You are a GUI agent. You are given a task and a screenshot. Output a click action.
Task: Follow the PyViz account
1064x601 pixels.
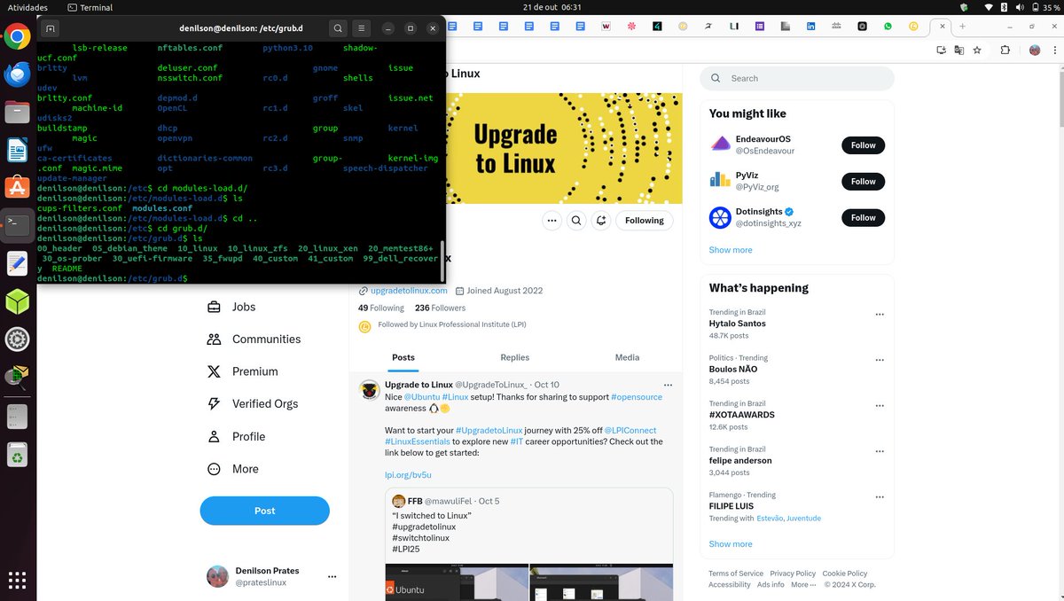(863, 181)
